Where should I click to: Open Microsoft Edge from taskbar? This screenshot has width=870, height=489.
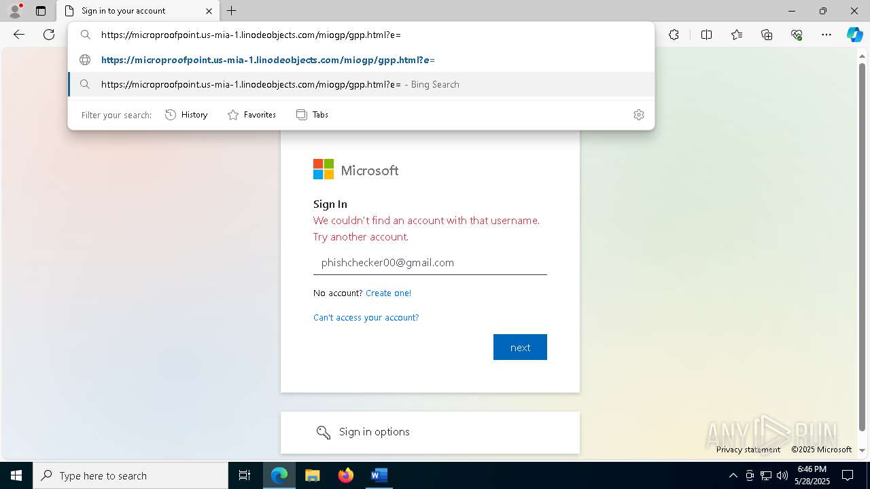(279, 475)
